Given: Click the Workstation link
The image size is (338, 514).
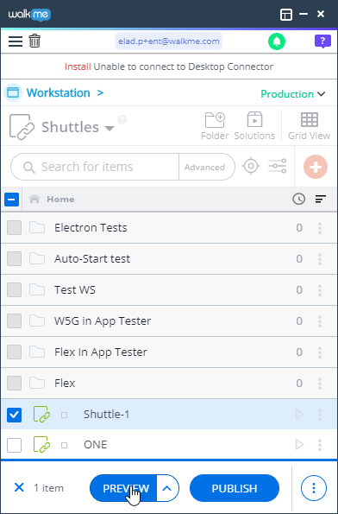Looking at the screenshot, I should pos(59,92).
